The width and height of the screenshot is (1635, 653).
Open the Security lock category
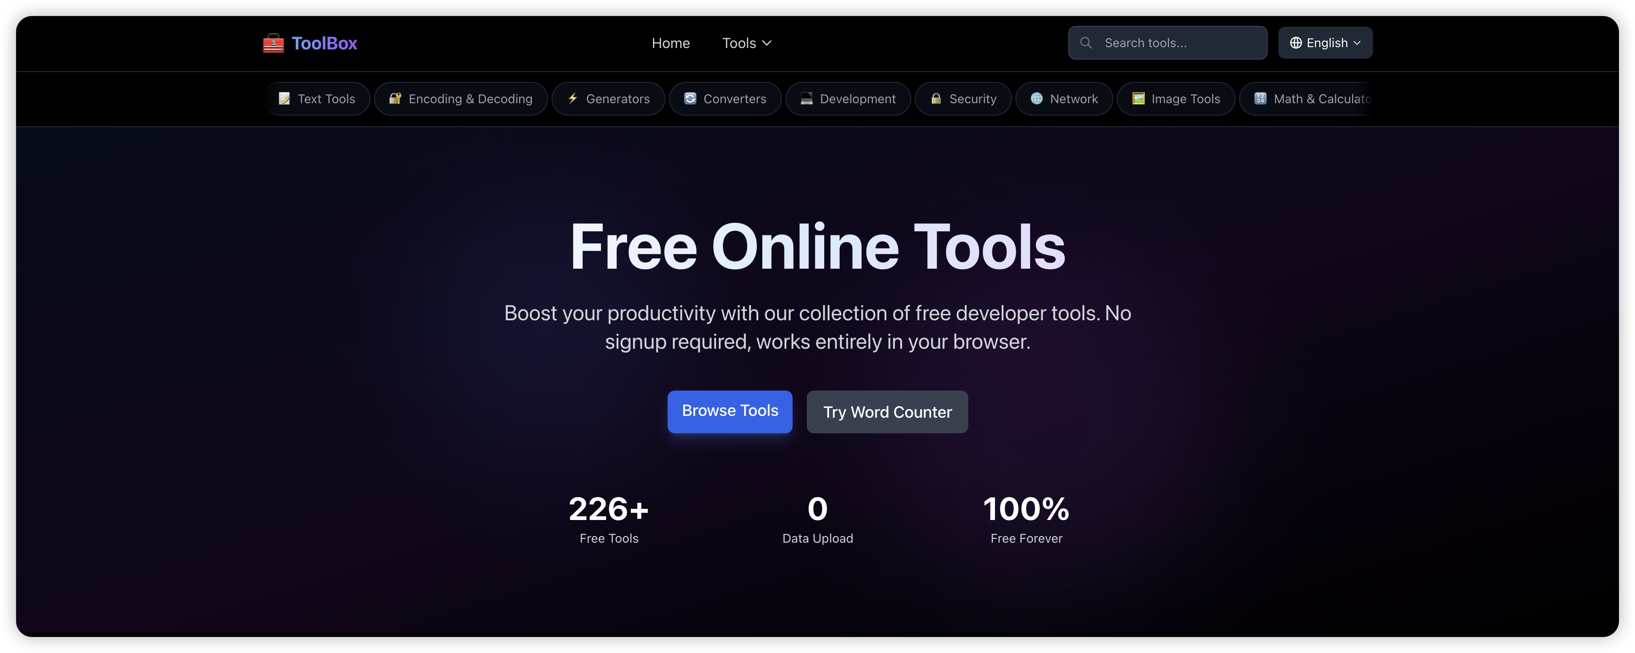935,98
